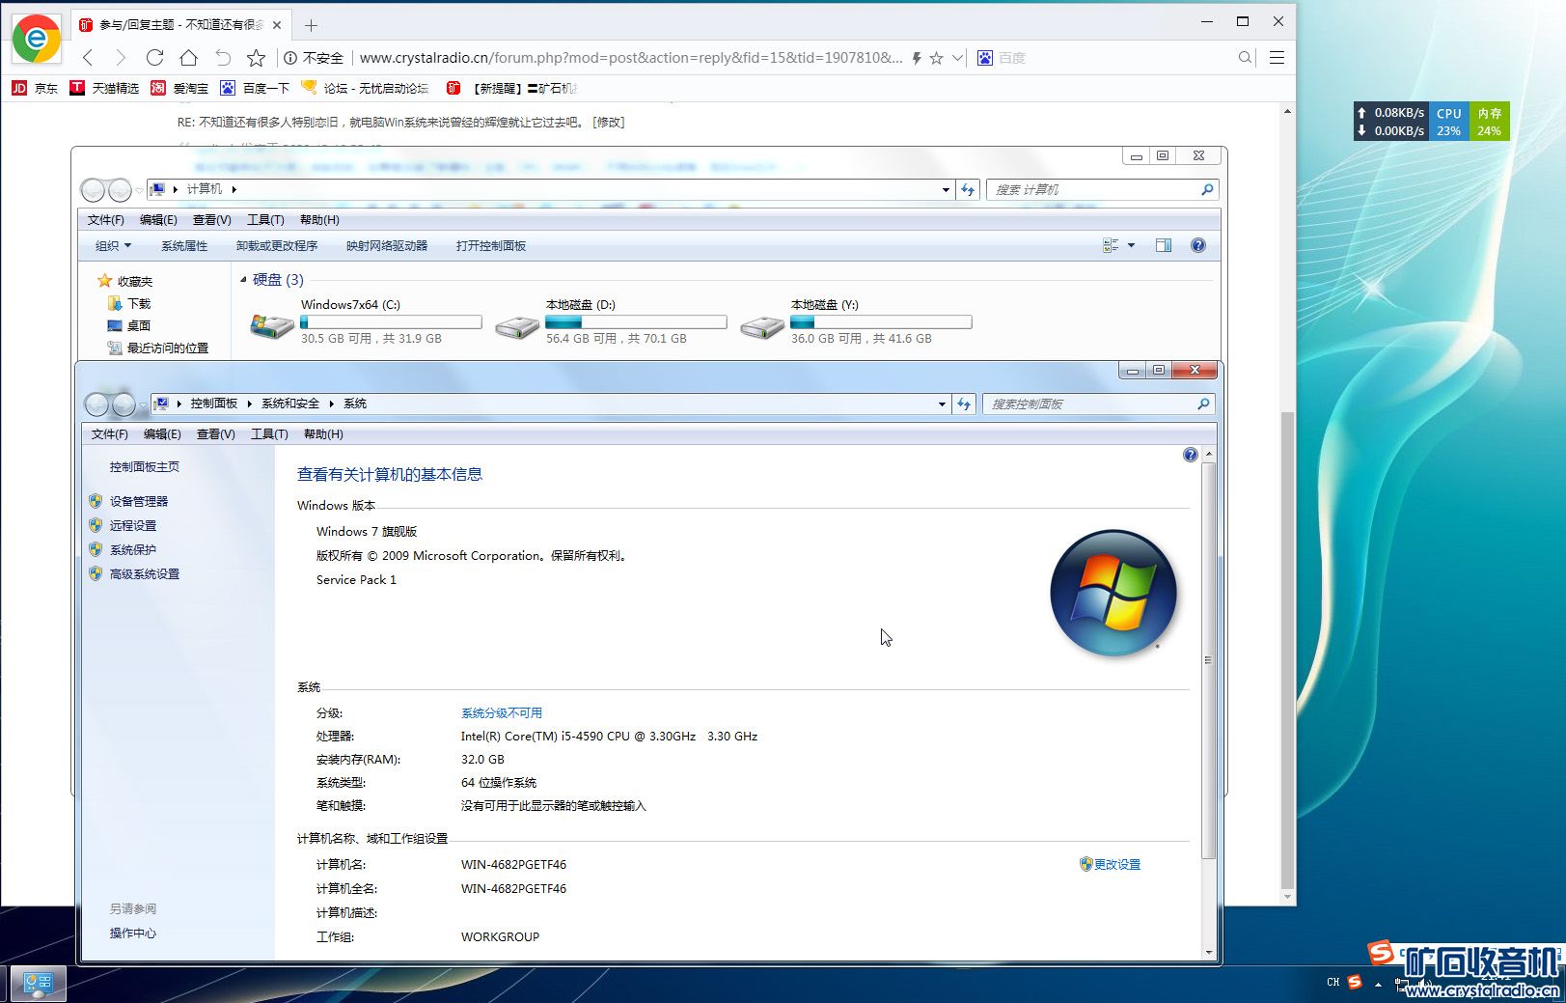Click 打开控制面板 in the toolbar
Screen dimensions: 1566x1003
pyautogui.click(x=491, y=246)
